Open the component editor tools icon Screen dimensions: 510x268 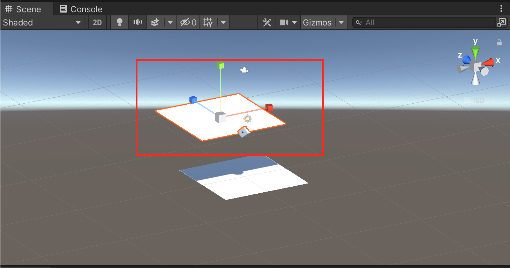267,23
